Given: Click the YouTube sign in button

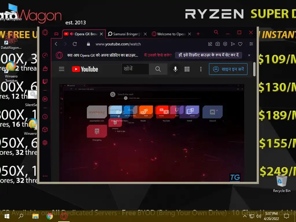Looking at the screenshot, I should pyautogui.click(x=228, y=69).
